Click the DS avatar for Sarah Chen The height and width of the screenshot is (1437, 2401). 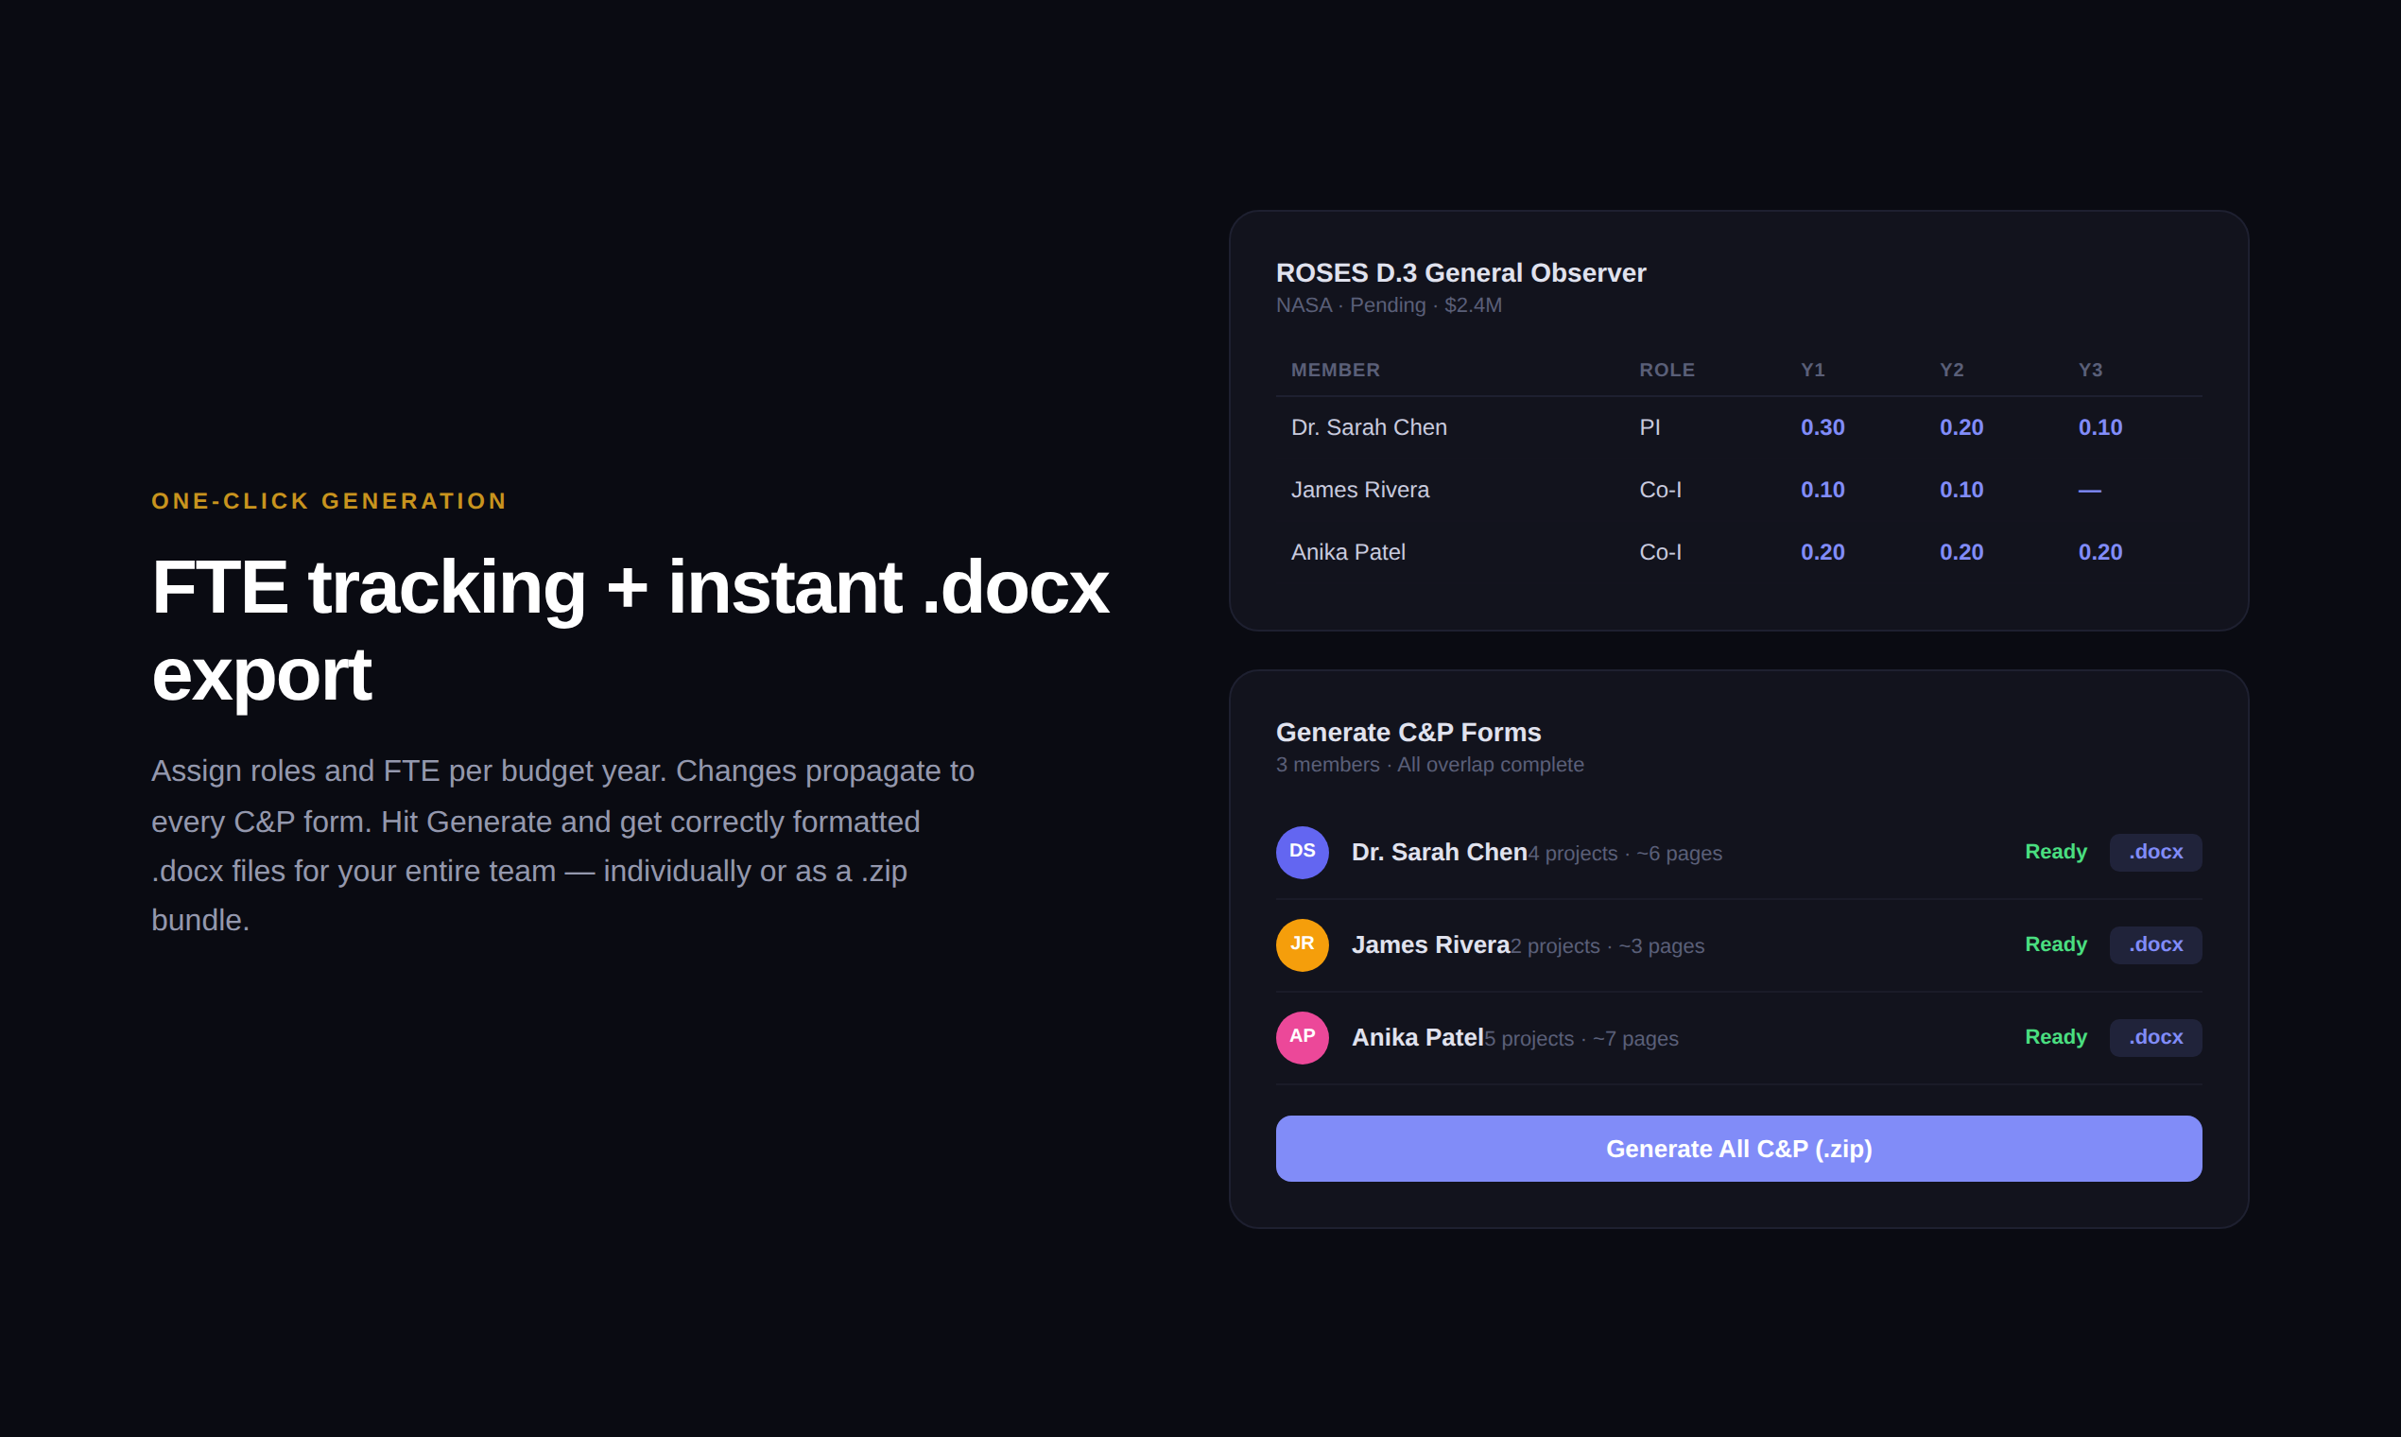tap(1302, 852)
